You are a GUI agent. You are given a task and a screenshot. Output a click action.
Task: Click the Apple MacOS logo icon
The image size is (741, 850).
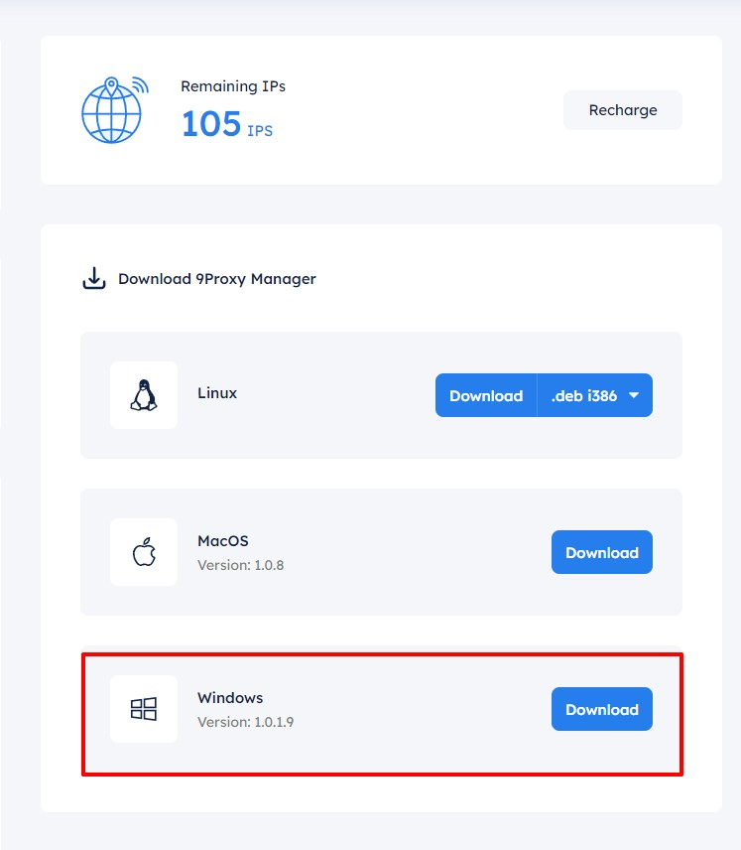(x=144, y=552)
